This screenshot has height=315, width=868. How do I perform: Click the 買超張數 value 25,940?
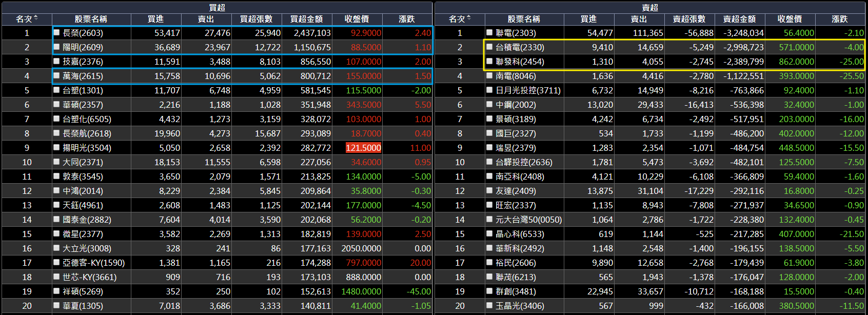pos(268,33)
